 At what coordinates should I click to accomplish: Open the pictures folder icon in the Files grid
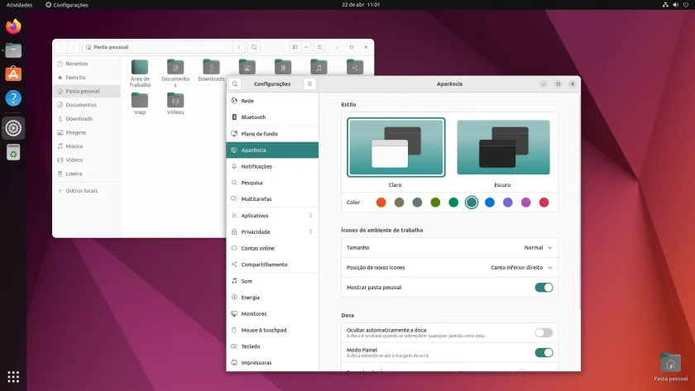(x=247, y=67)
